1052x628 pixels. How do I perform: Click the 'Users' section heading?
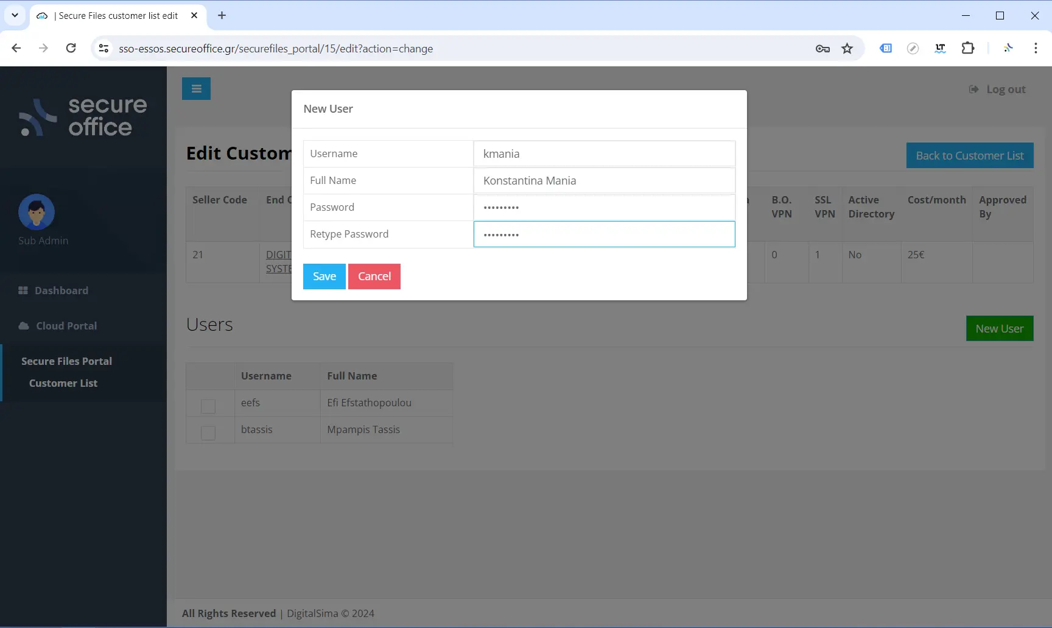[209, 324]
